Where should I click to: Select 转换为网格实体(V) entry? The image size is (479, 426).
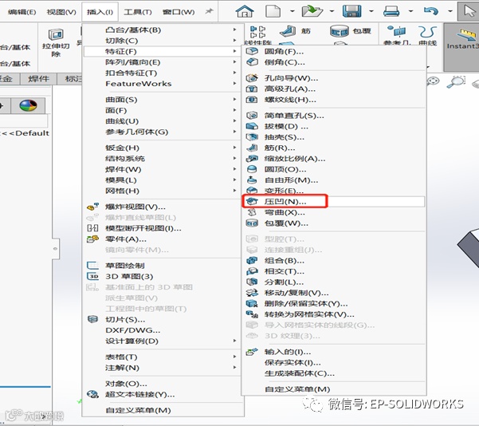pos(334,314)
